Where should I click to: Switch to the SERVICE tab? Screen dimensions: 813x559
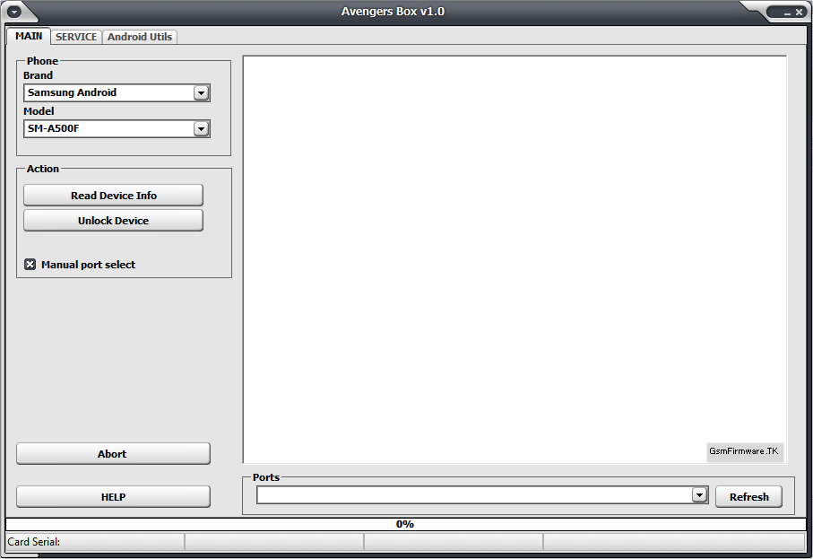point(75,37)
